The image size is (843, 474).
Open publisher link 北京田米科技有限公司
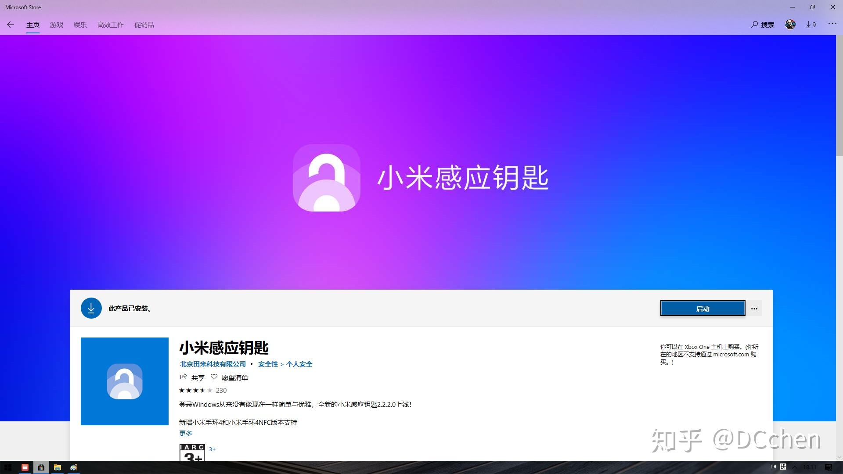(x=213, y=364)
